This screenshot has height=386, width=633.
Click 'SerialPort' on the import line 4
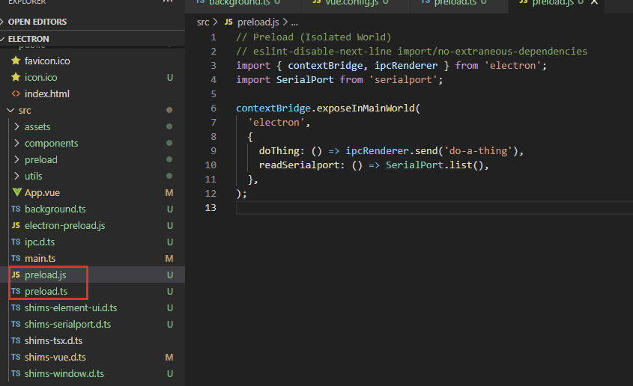(x=305, y=80)
